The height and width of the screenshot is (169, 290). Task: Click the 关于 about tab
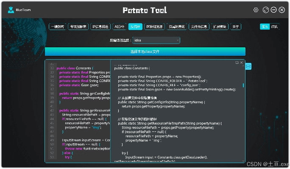click(235, 27)
